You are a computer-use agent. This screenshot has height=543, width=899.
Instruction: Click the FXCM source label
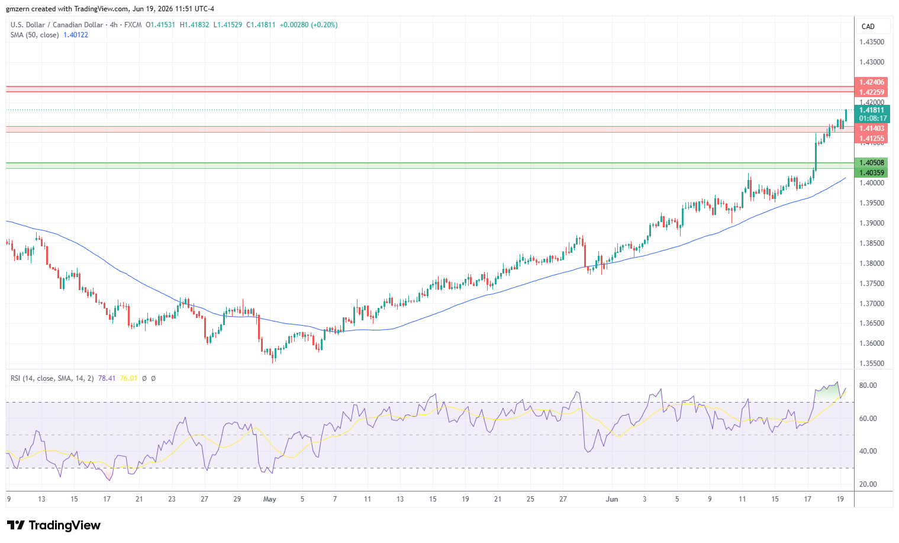click(133, 25)
